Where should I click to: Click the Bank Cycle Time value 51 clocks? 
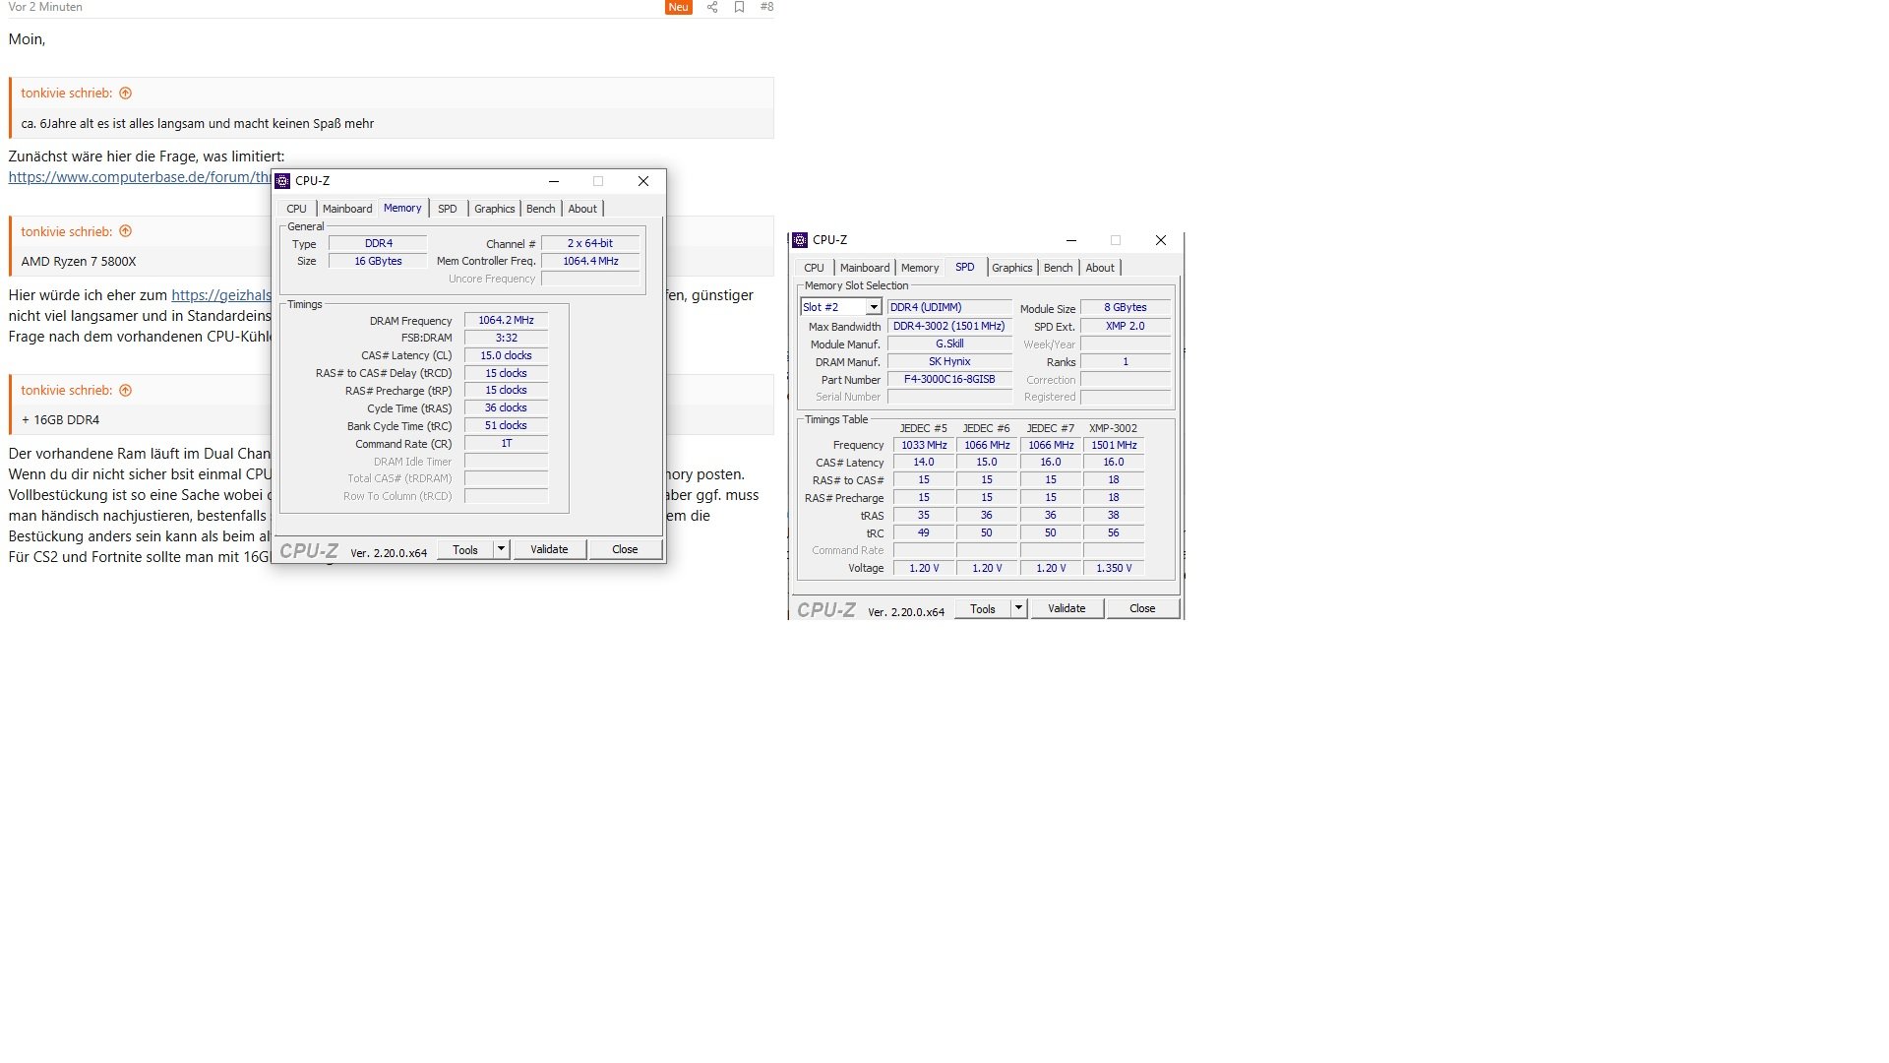(506, 425)
